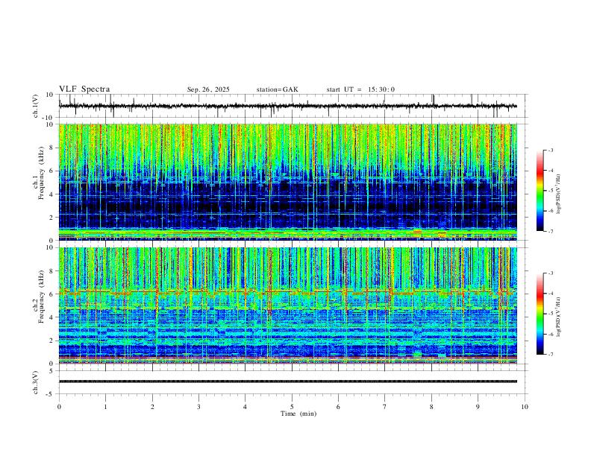Click the "VLF Spectra" title text
Screen dimensions: 591x456
tap(84, 89)
